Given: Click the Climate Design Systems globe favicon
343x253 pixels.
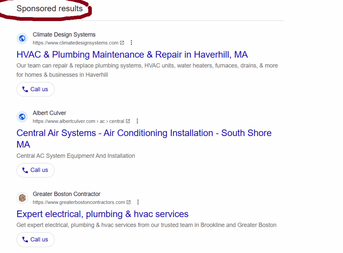Looking at the screenshot, I should point(22,38).
